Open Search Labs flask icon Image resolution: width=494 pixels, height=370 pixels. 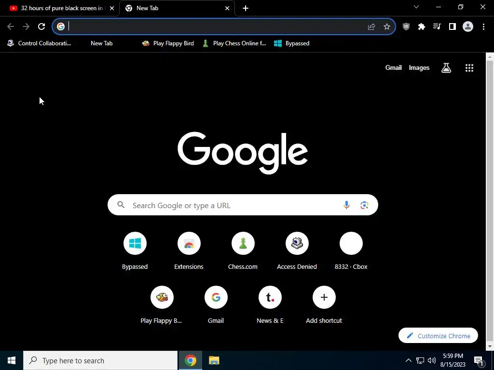[x=446, y=67]
